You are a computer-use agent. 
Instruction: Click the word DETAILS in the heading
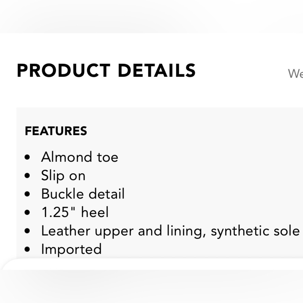click(156, 71)
